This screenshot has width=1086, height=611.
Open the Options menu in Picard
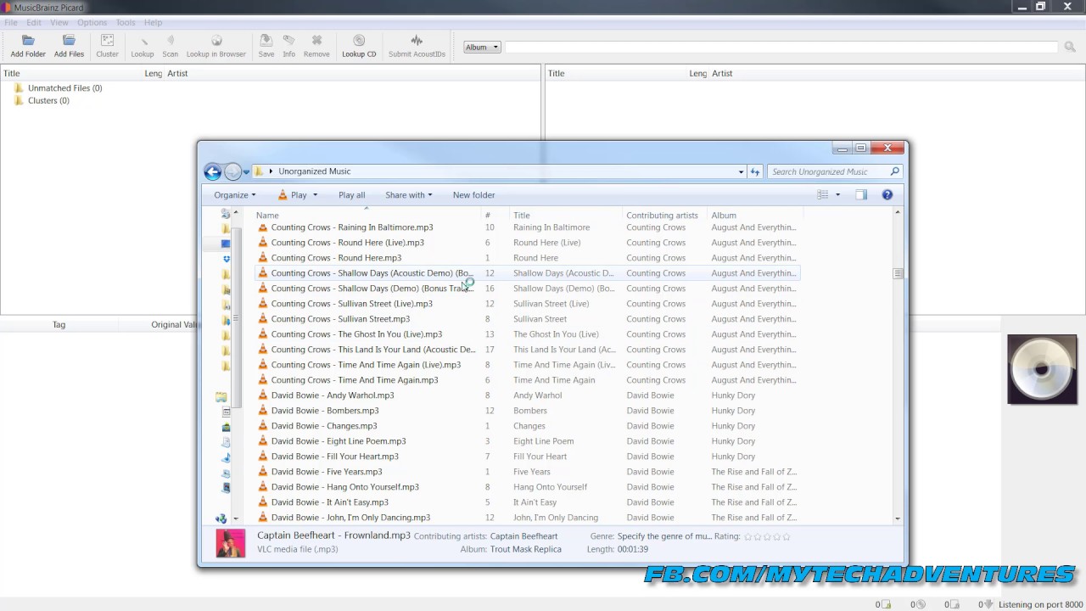pos(92,22)
